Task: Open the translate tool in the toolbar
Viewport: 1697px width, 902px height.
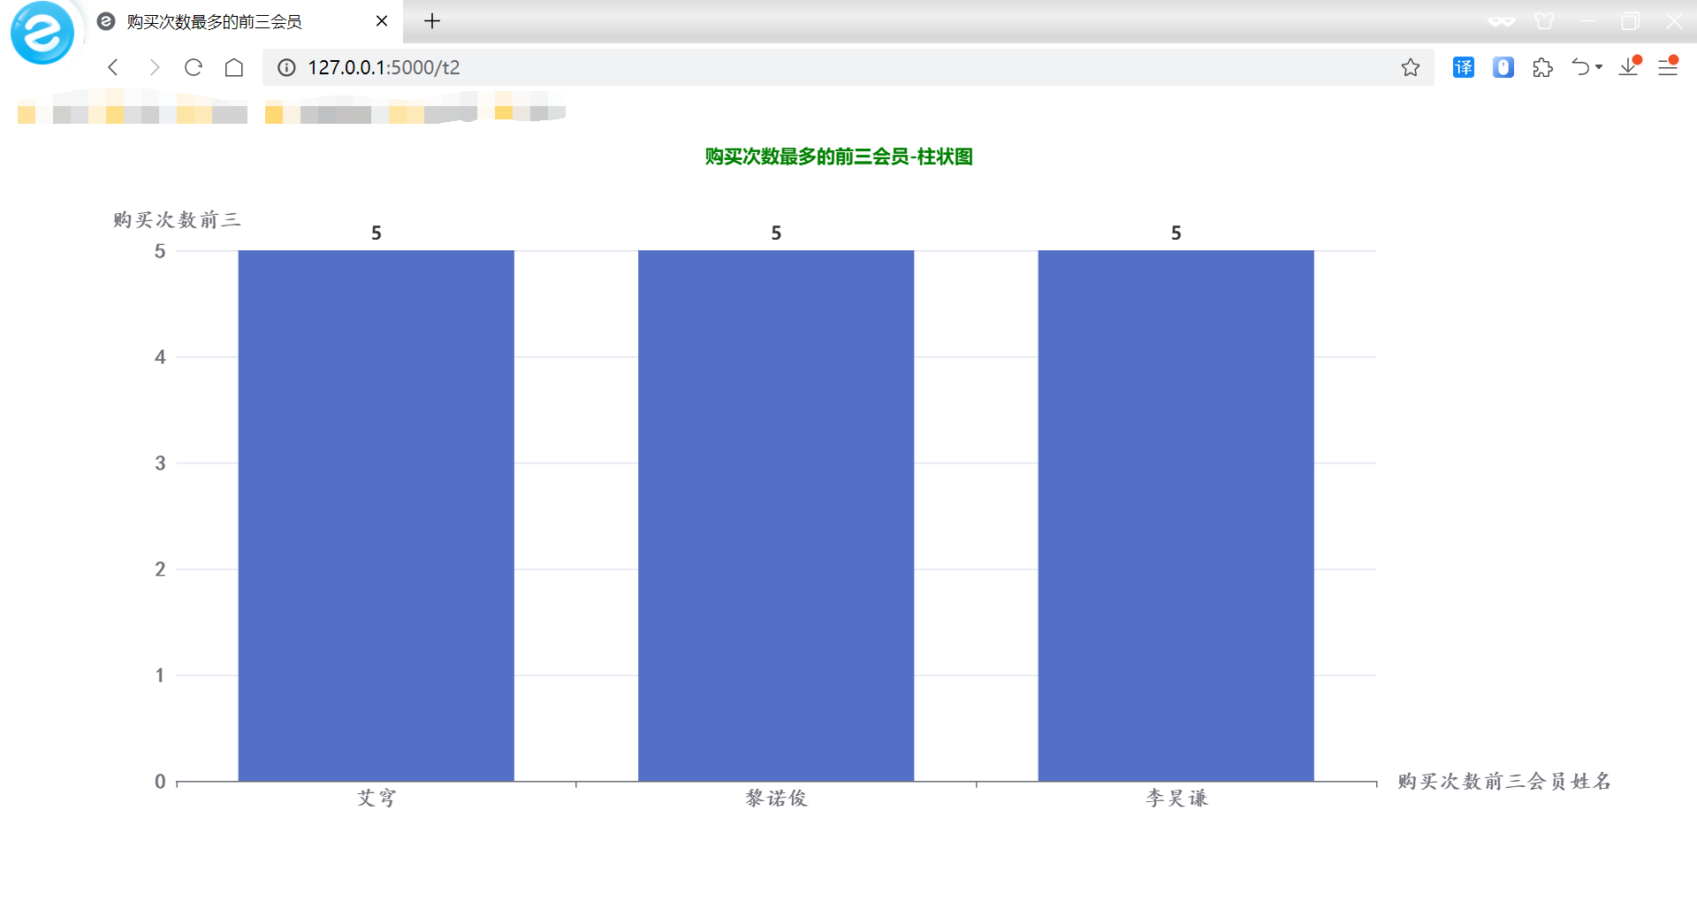Action: 1463,66
